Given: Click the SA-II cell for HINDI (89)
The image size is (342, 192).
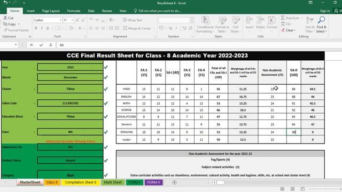Looking at the screenshot, I should [x=293, y=89].
